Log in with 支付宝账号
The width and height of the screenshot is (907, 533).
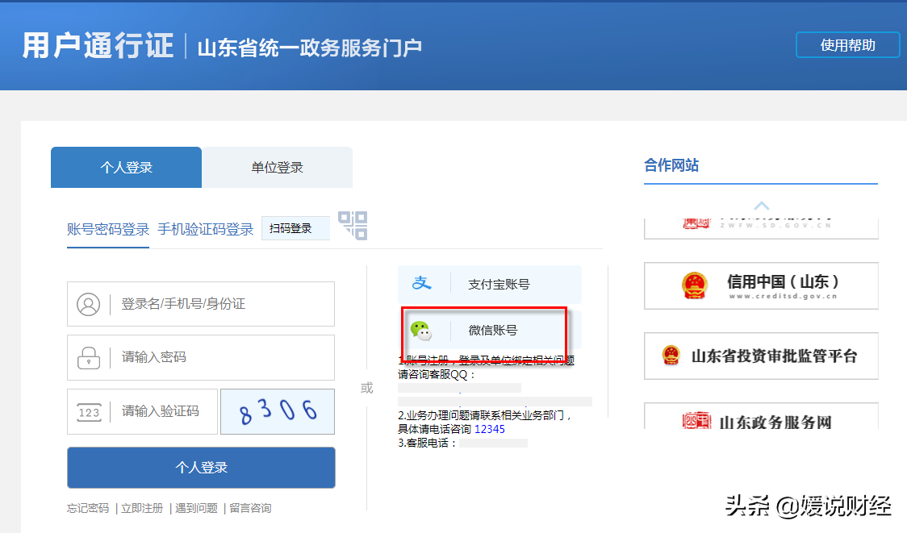pos(489,284)
